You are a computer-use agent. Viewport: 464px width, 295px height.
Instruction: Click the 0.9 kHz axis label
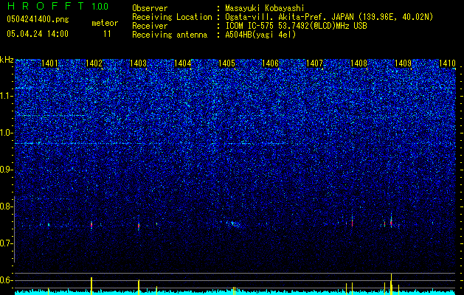(6, 170)
